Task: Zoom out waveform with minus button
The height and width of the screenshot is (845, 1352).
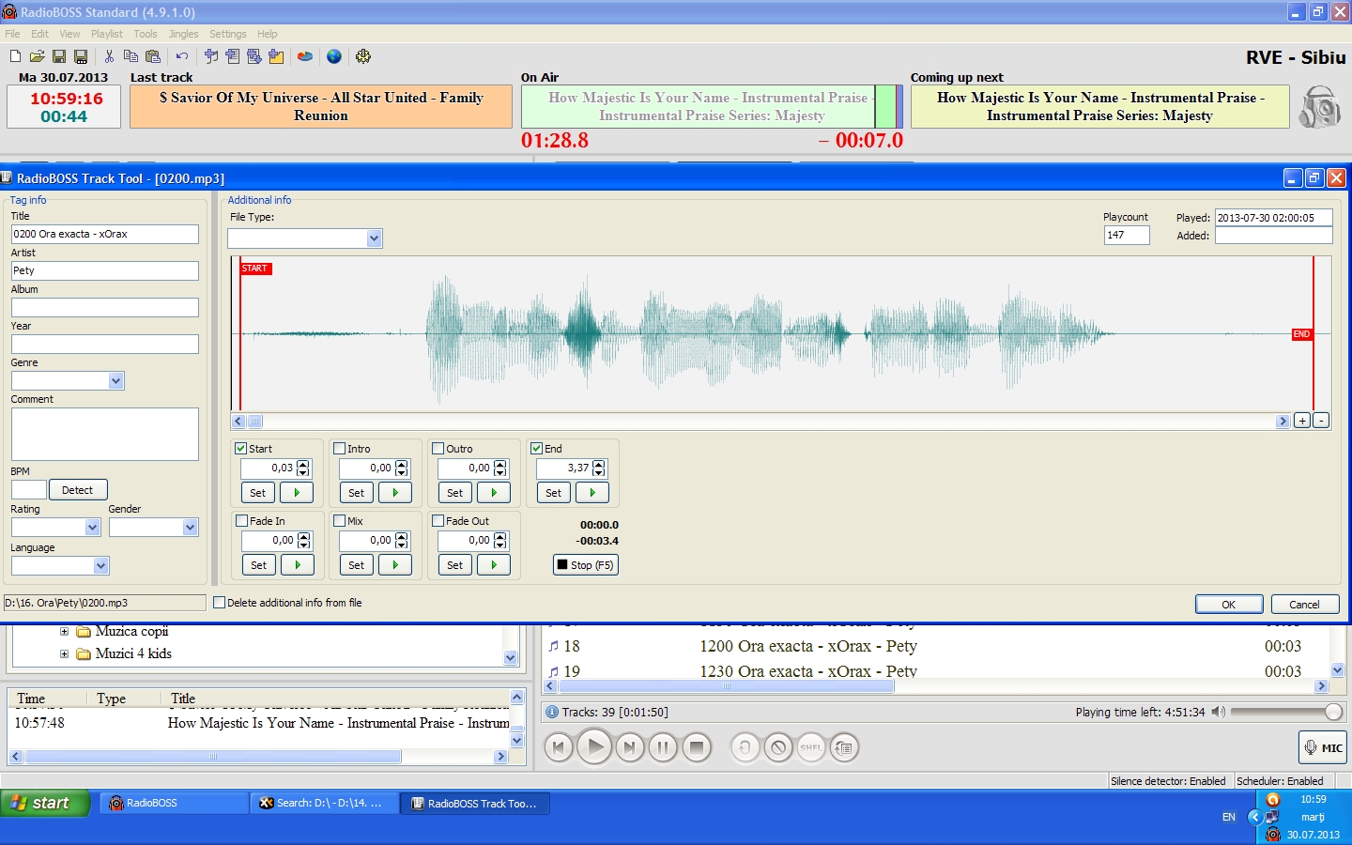Action: [1321, 421]
